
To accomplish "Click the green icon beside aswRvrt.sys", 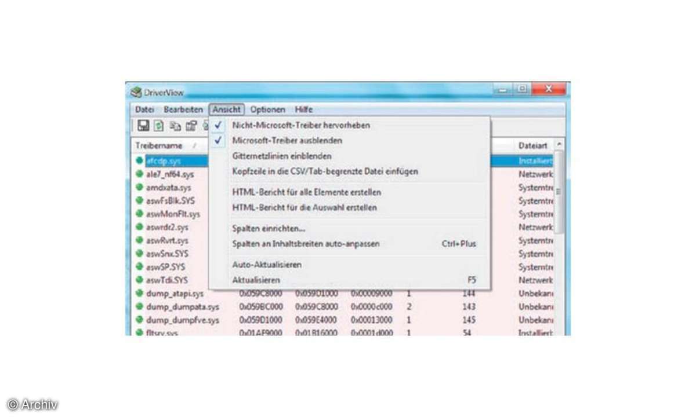I will click(x=139, y=240).
